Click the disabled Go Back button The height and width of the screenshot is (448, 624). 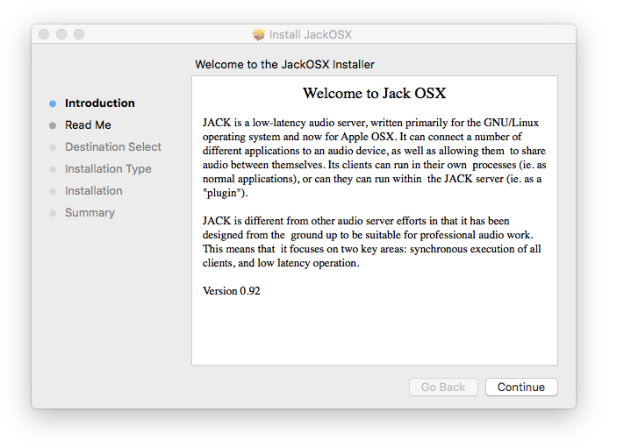(443, 387)
